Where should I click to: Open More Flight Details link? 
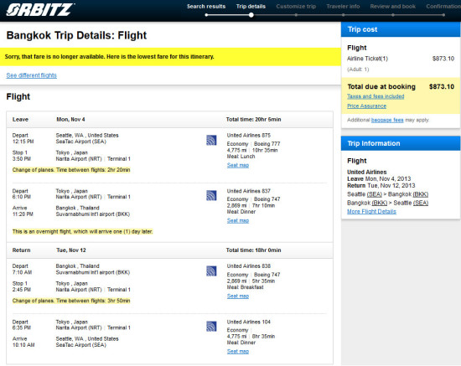coord(371,212)
